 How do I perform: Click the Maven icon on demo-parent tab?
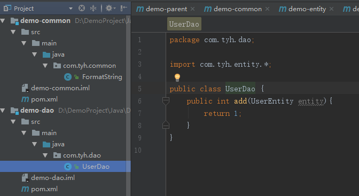pyautogui.click(x=140, y=9)
